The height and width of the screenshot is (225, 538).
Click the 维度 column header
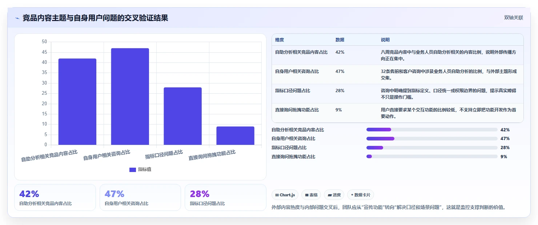pyautogui.click(x=280, y=40)
